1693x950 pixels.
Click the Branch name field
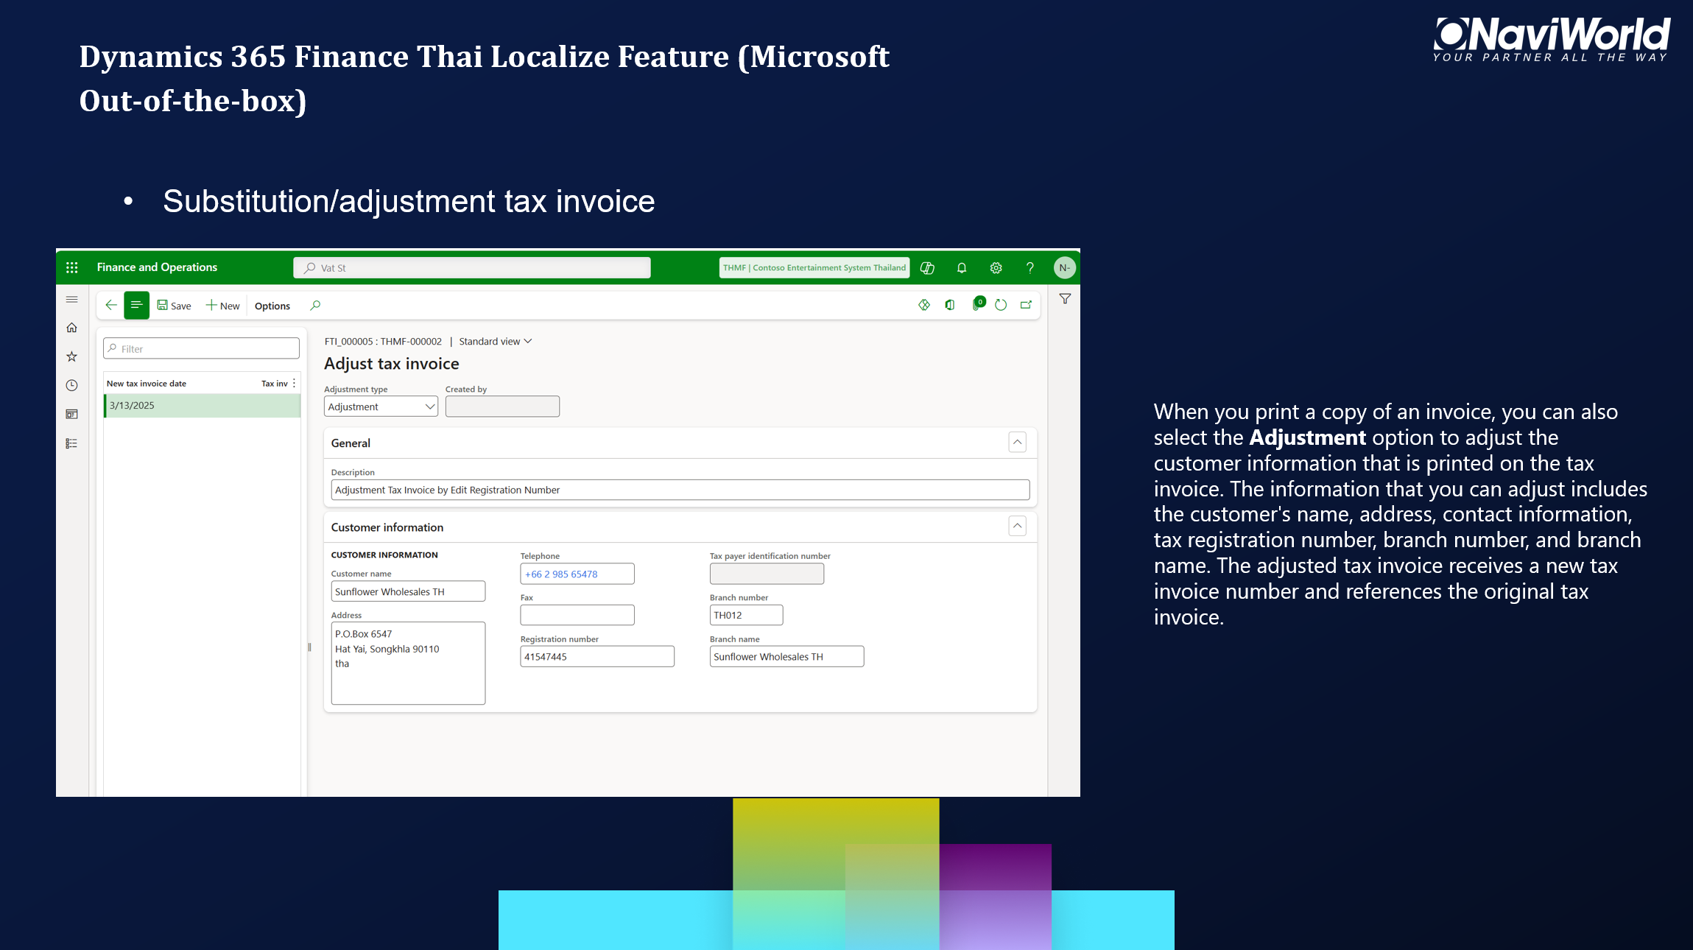(786, 656)
